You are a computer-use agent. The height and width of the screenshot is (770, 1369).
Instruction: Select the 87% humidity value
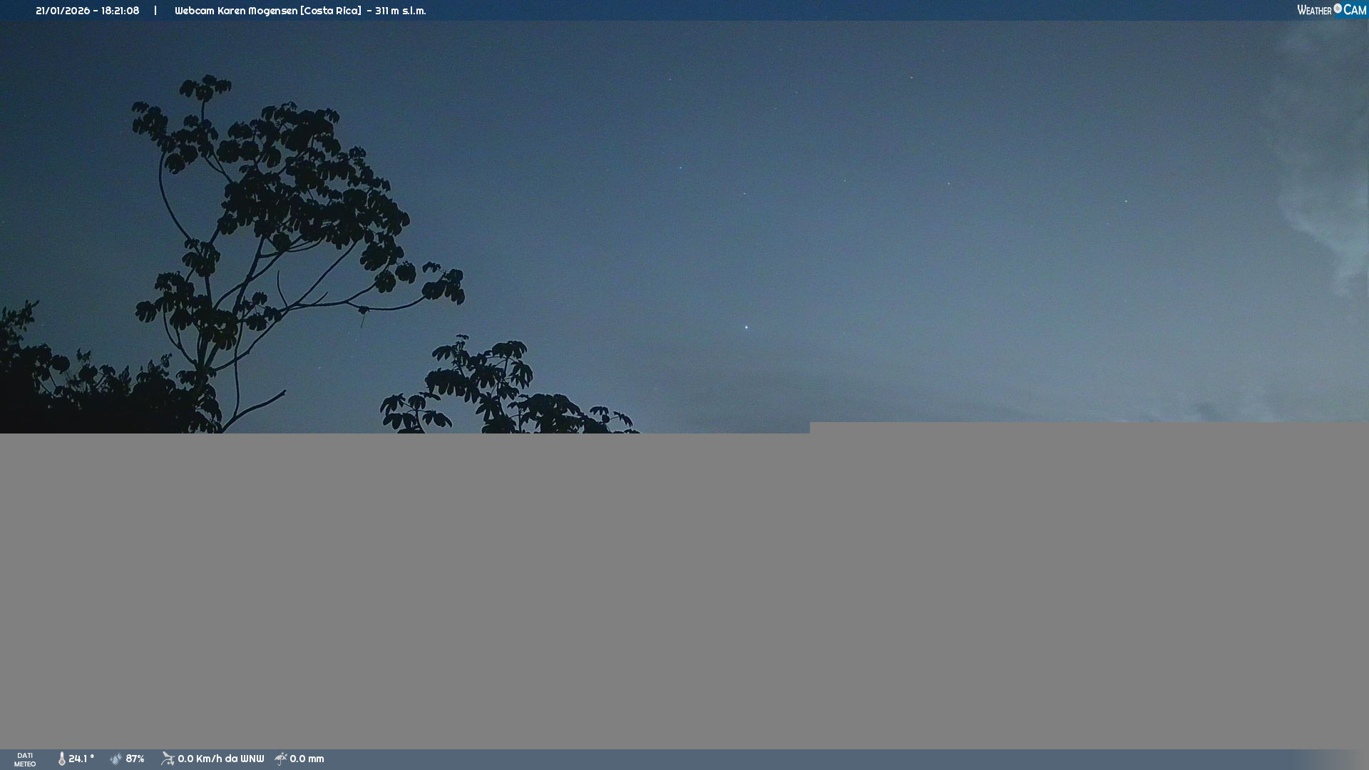point(135,759)
